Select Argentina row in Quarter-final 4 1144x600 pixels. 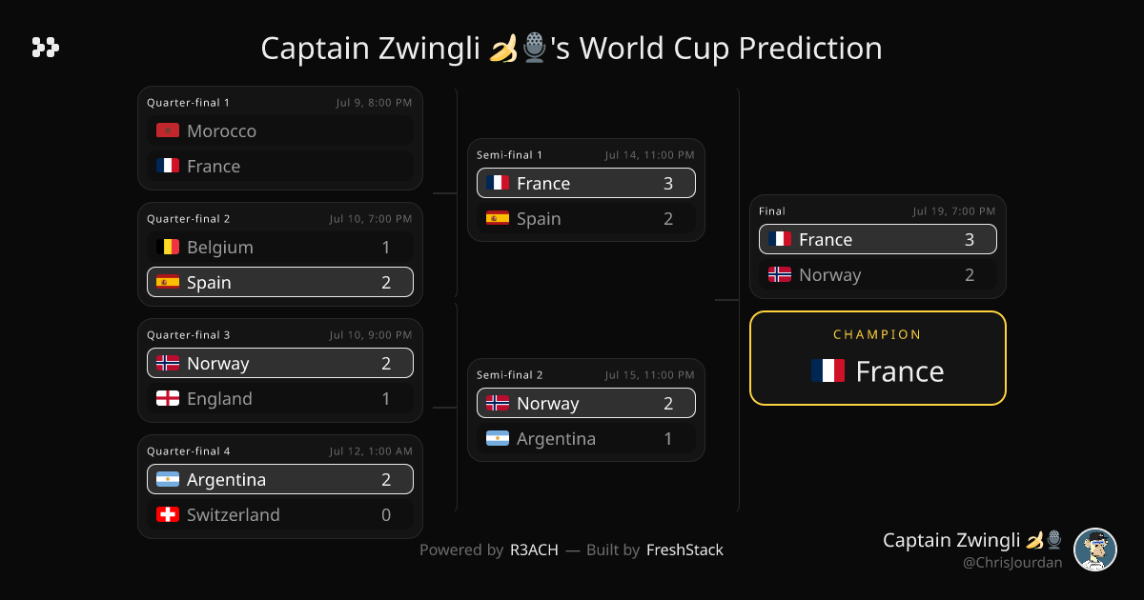280,479
